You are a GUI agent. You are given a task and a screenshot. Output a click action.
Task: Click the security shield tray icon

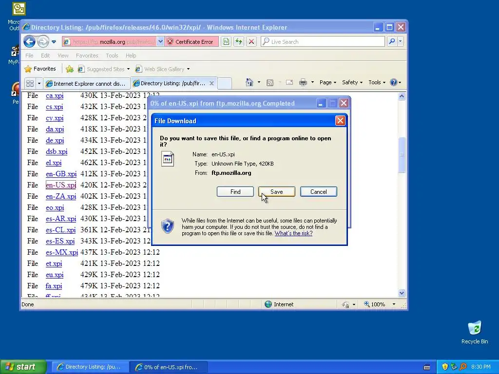pyautogui.click(x=444, y=367)
